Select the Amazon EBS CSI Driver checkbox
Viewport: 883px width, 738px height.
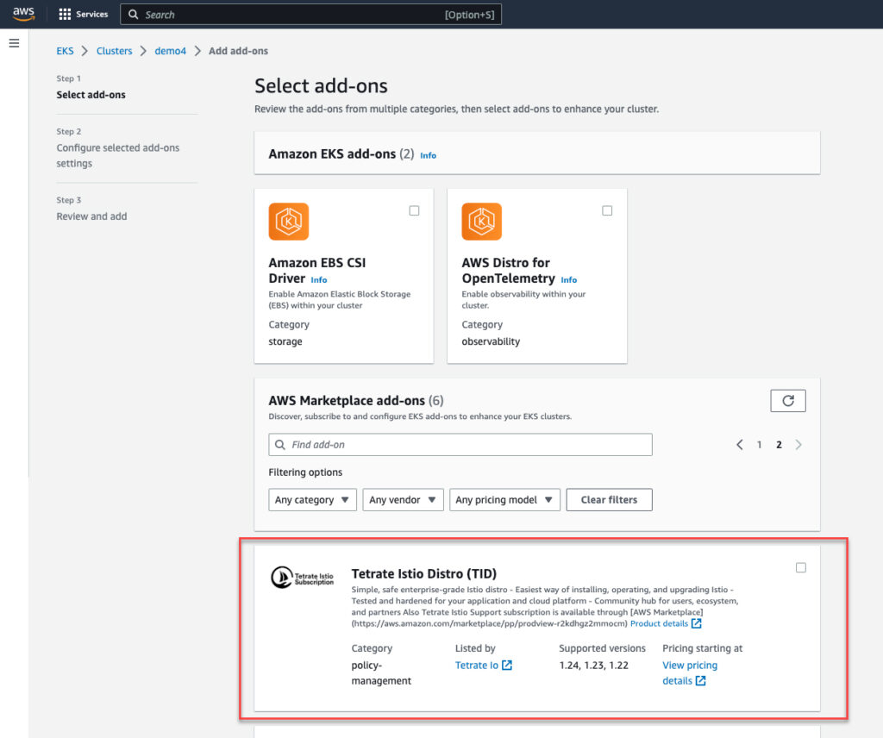(x=414, y=211)
